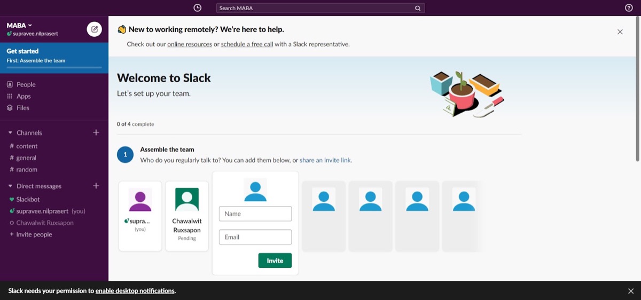
Task: Click the Pending status under Chawalwit
Action: pos(187,239)
